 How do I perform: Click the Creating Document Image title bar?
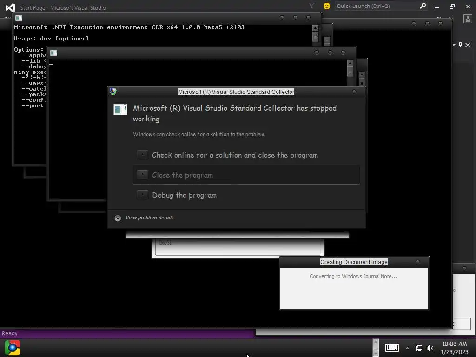[x=354, y=262]
